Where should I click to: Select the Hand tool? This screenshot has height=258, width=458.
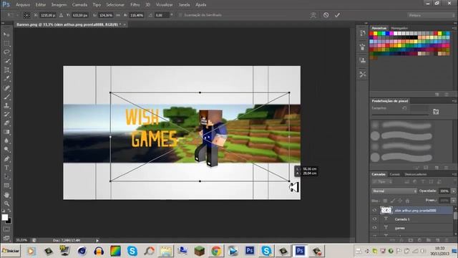tap(6, 194)
